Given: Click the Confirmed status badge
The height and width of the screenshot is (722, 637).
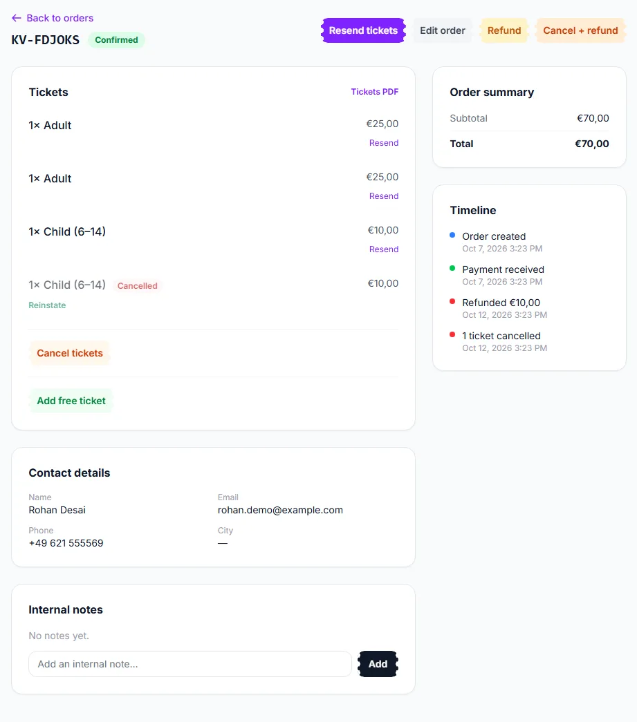Looking at the screenshot, I should coord(116,40).
